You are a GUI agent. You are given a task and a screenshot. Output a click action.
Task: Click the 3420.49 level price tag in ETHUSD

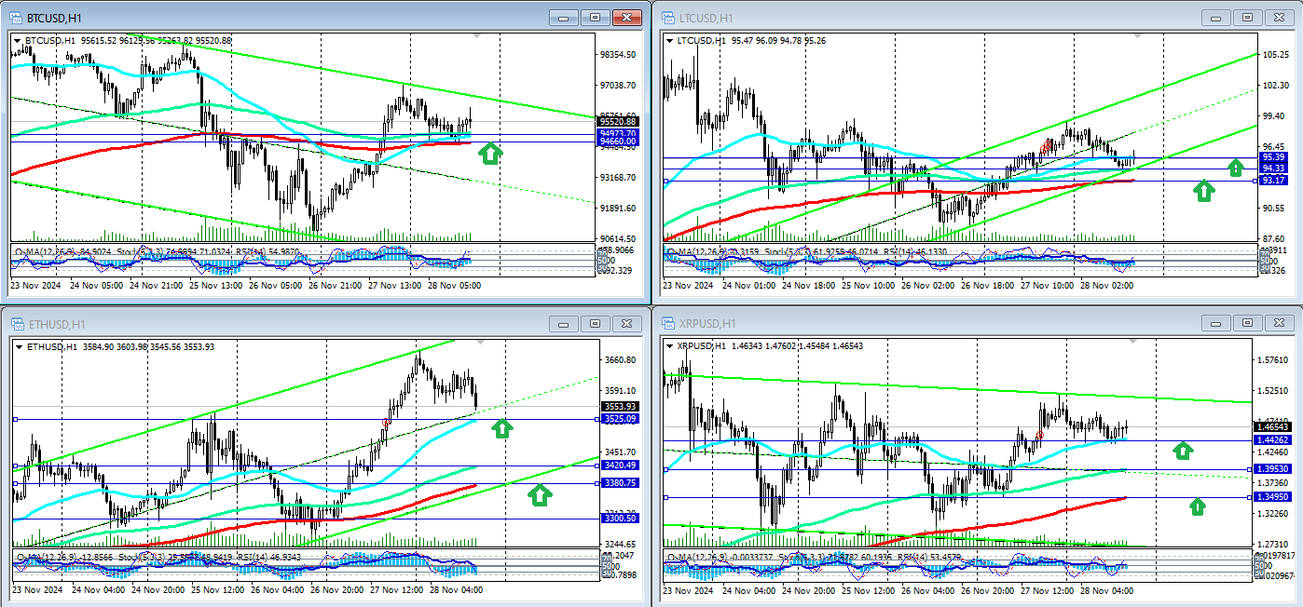tap(620, 465)
